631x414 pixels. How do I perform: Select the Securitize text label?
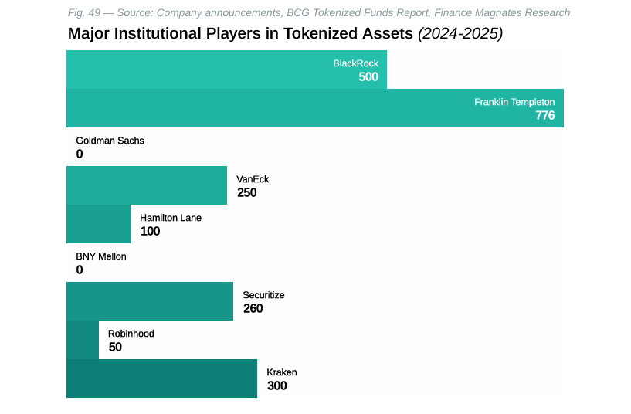(263, 295)
